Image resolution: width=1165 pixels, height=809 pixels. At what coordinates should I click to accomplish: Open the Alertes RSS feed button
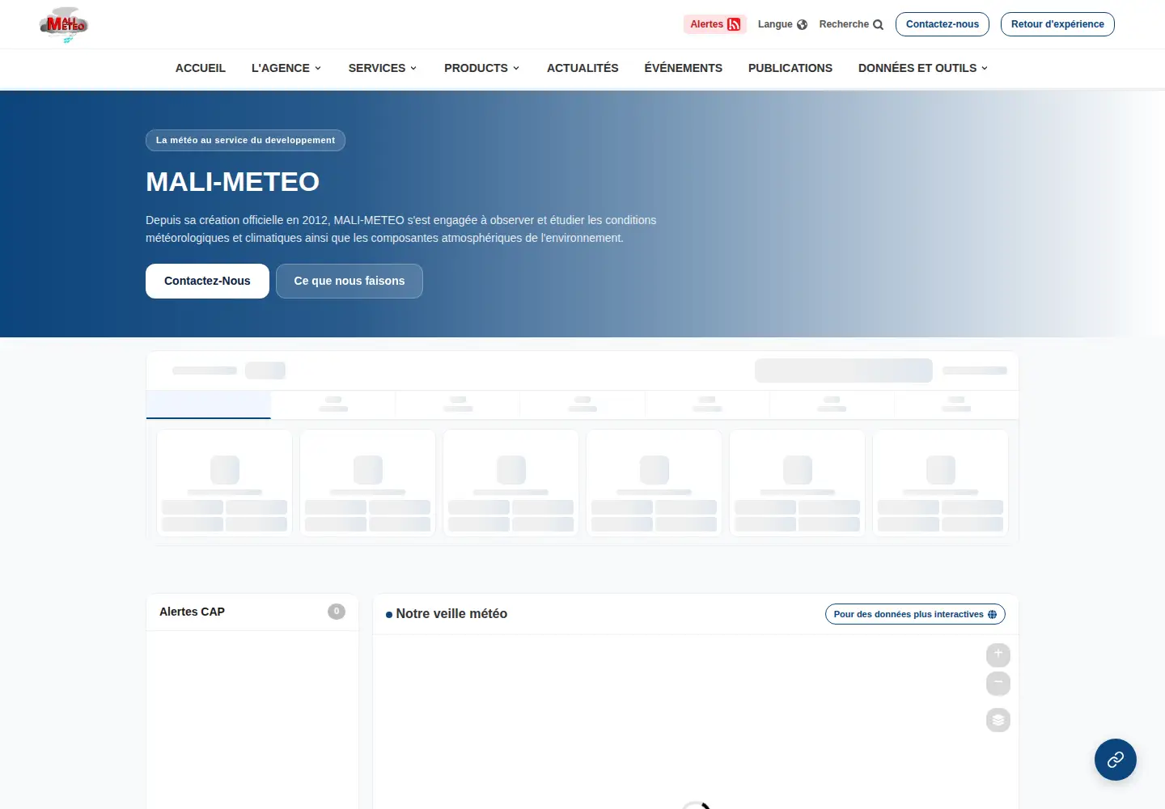click(x=715, y=24)
